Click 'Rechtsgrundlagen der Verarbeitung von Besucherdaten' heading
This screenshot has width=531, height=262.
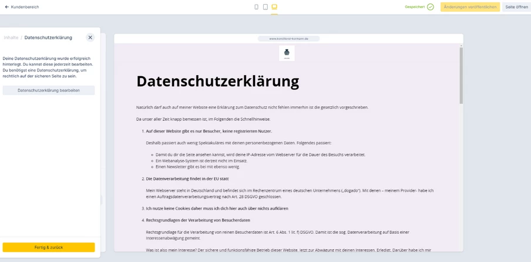pos(198,220)
